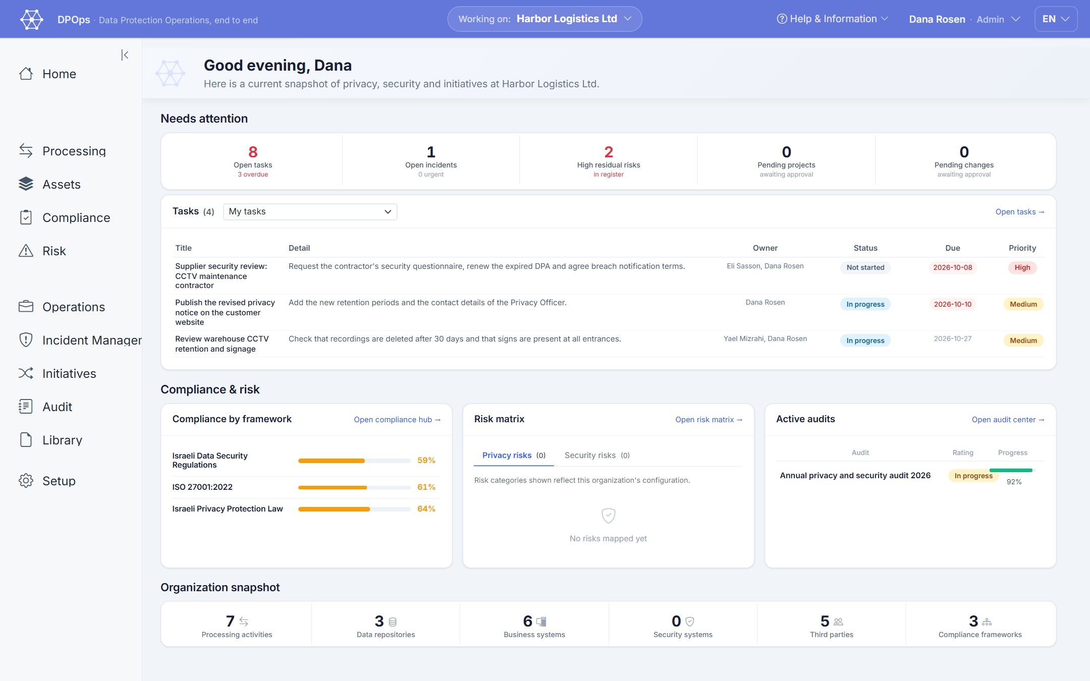Click the Israeli Privacy Protection Law progress bar

point(354,509)
